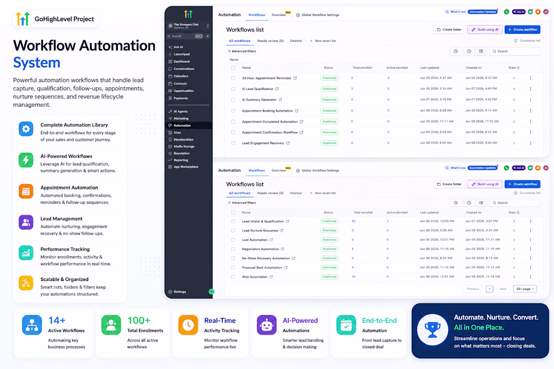The image size is (554, 369).
Task: Open three-dot menu for Won Automation
Action: [x=530, y=277]
